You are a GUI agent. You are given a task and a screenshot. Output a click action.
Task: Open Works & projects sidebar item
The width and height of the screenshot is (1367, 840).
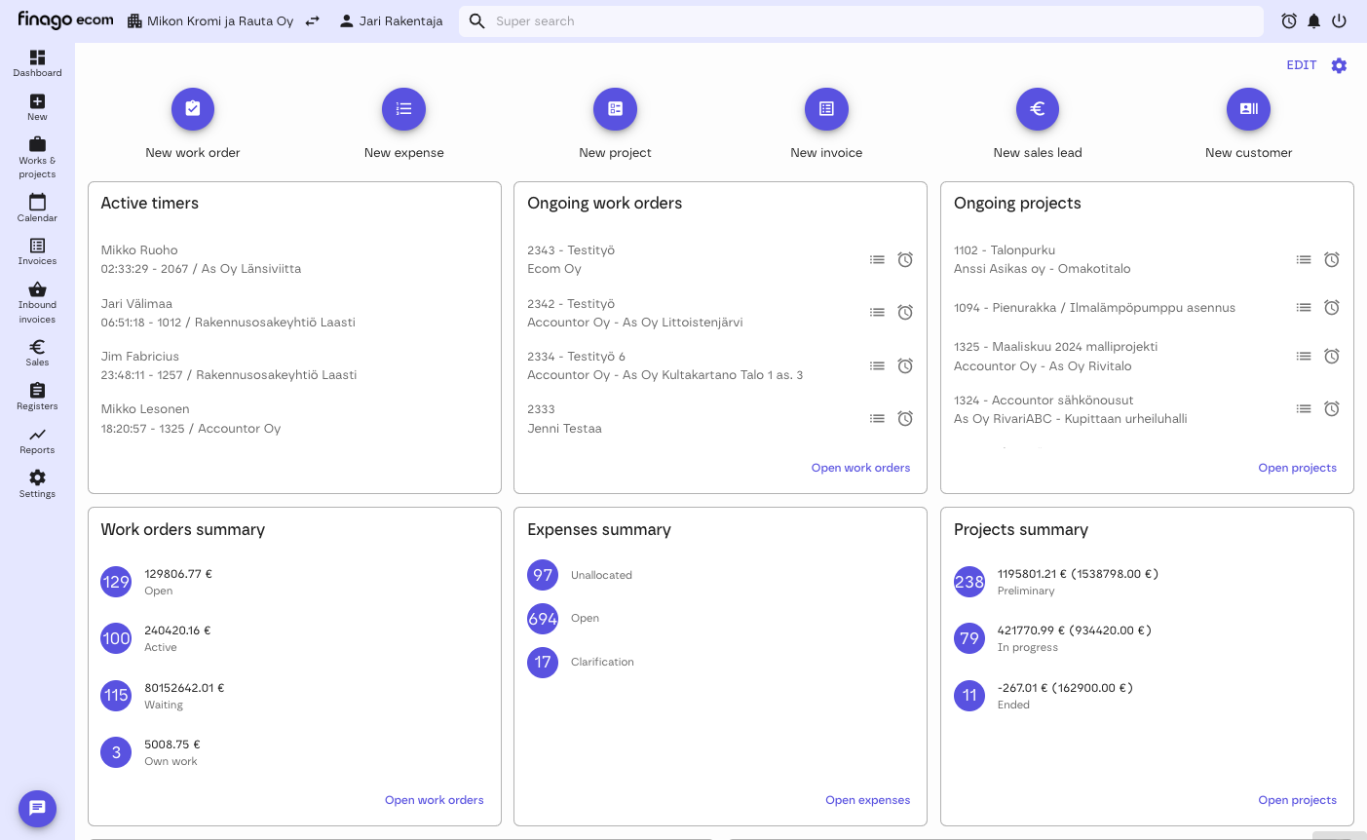click(37, 157)
